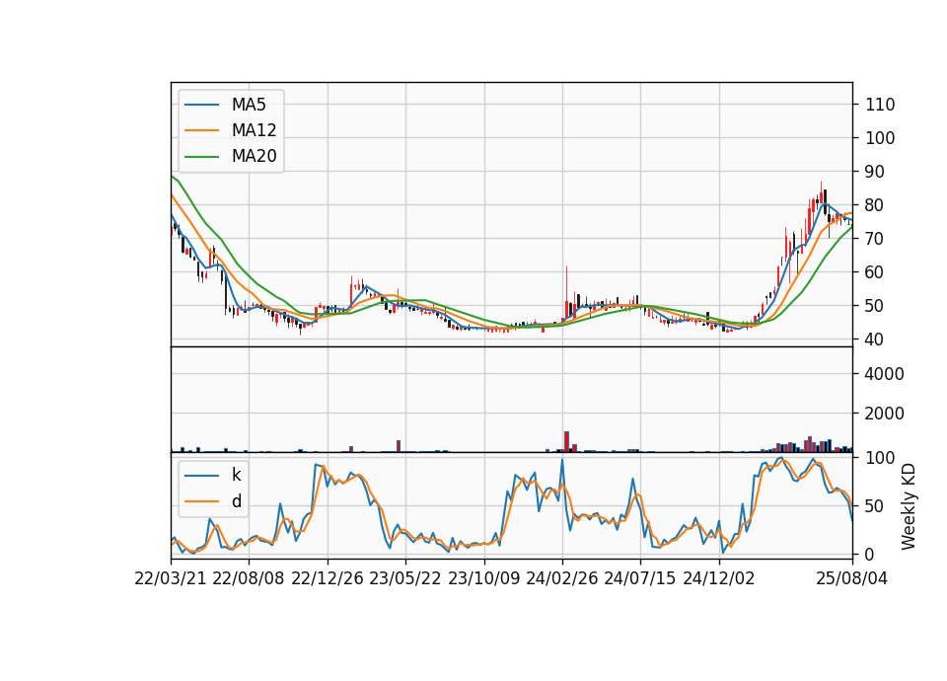This screenshot has width=947, height=681.
Task: Click the 22/12/26 date label
Action: point(328,578)
